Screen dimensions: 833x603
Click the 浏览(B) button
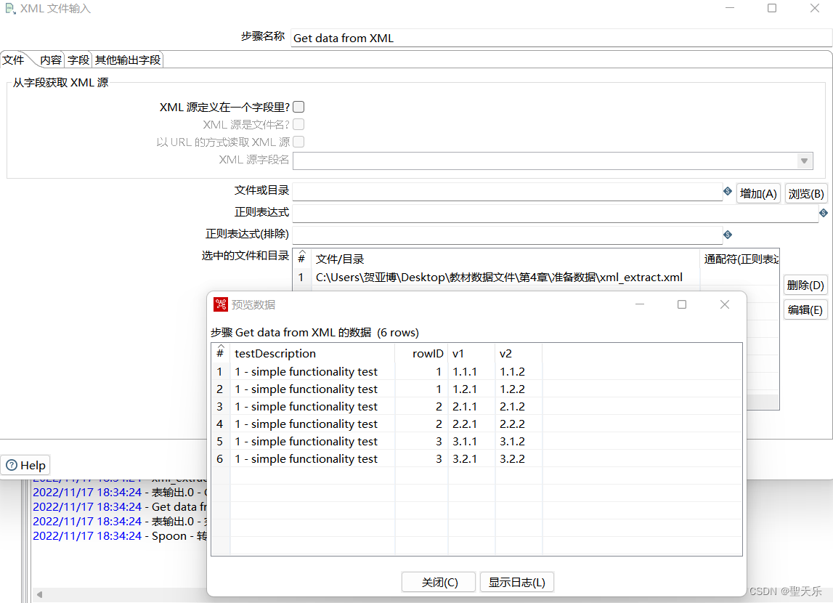805,193
